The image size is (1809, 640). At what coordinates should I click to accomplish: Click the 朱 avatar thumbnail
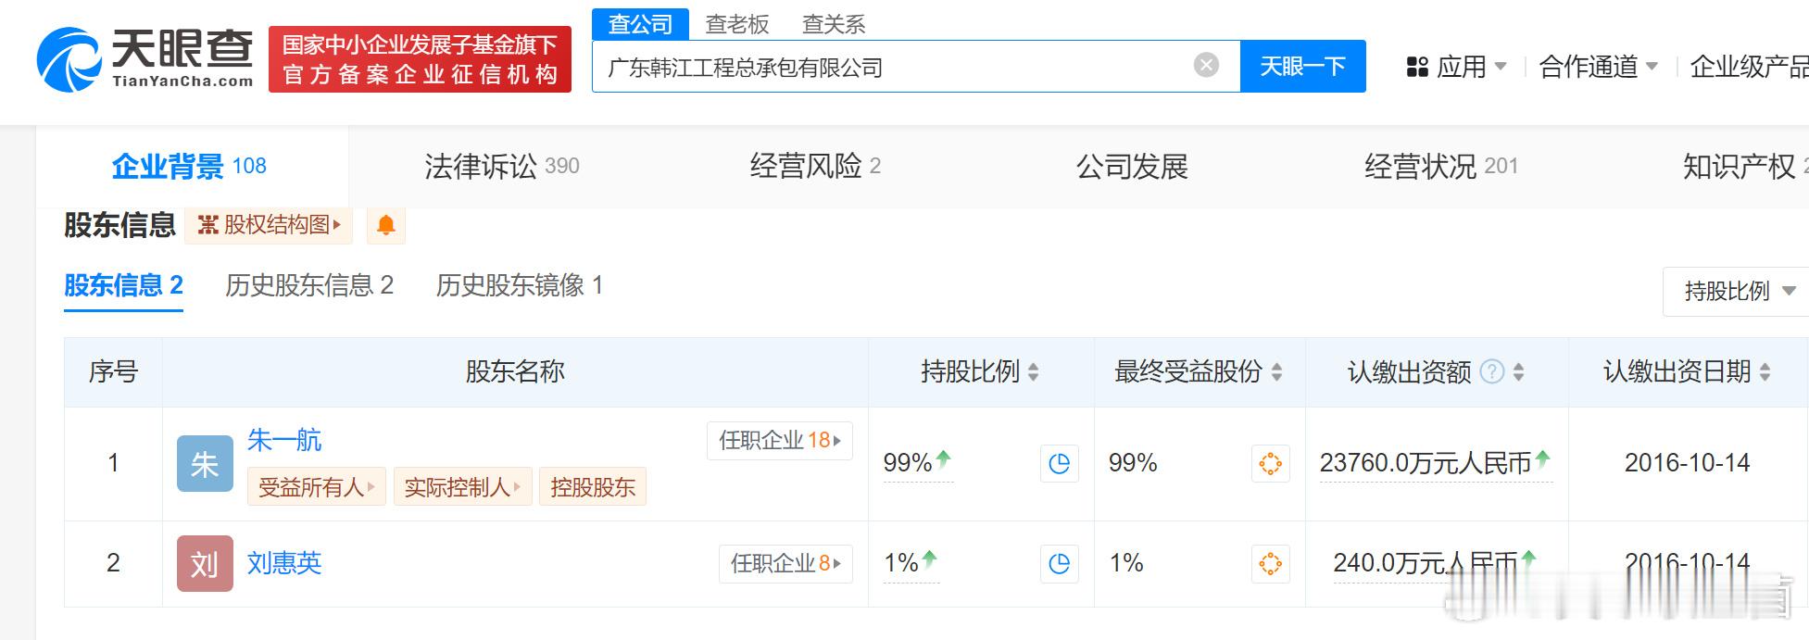click(x=205, y=463)
